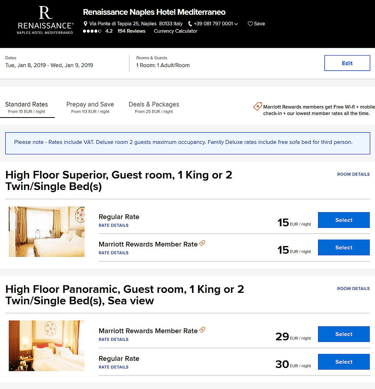375x389 pixels.
Task: Click rewards tag beside Superior Member Rate
Action: pyautogui.click(x=202, y=243)
